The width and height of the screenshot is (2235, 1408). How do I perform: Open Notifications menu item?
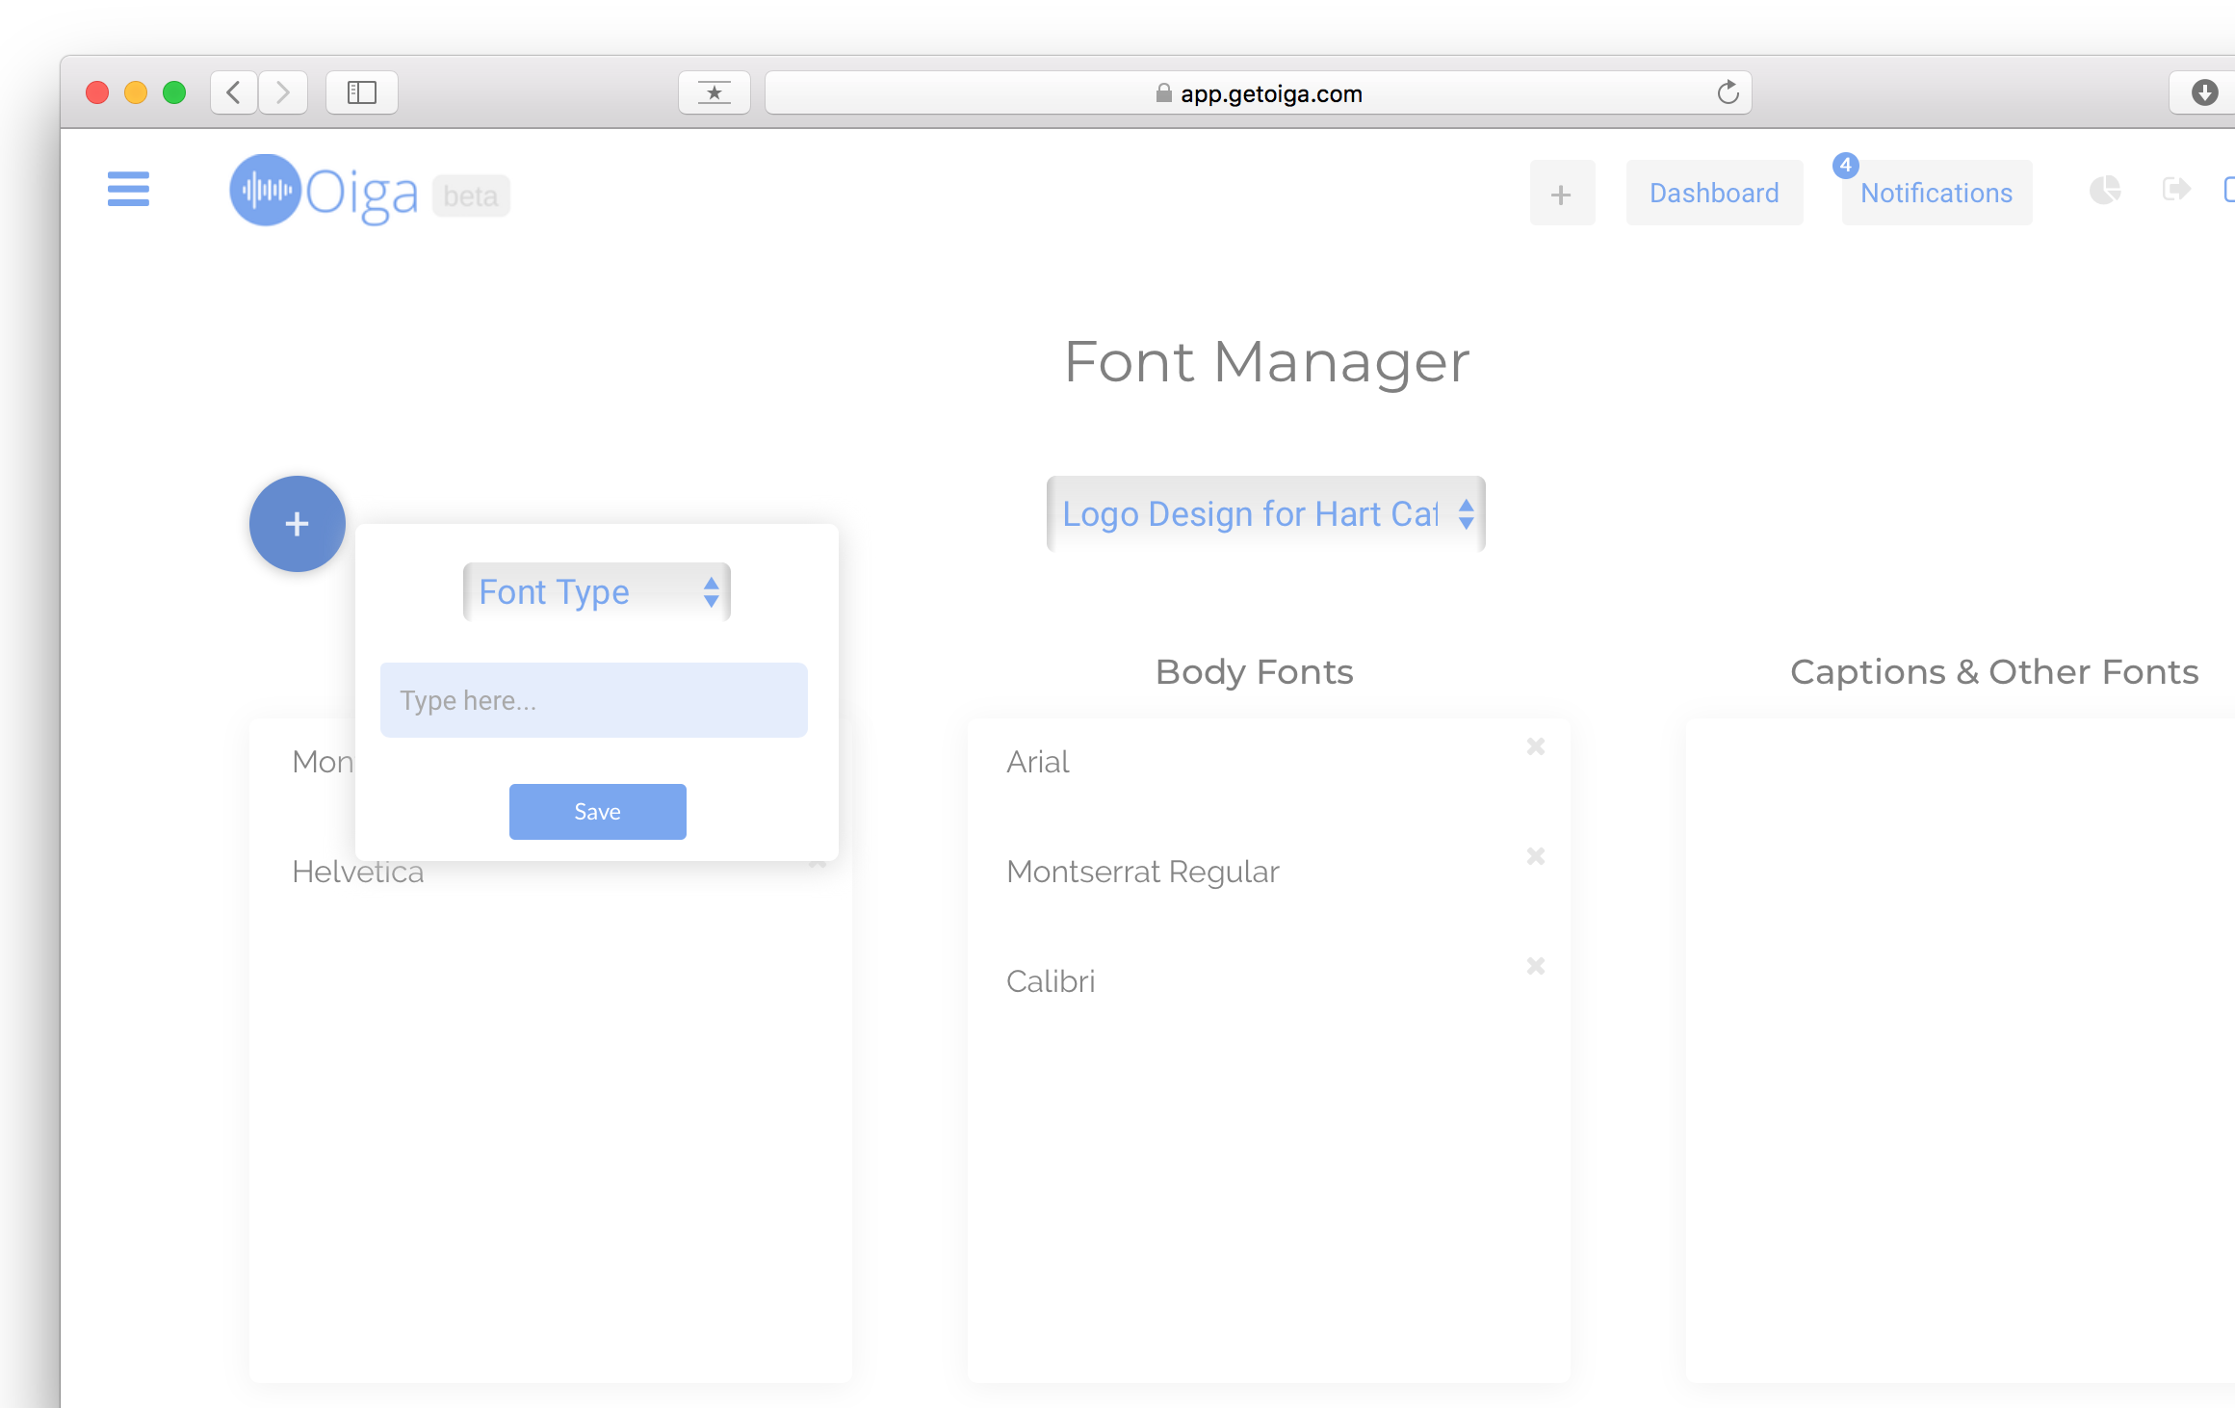tap(1936, 193)
